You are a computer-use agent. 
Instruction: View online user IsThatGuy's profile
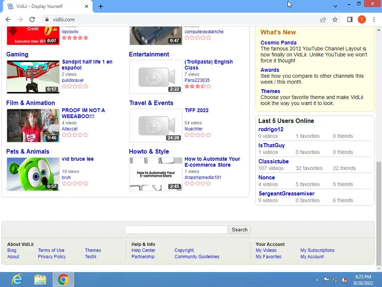click(x=272, y=145)
